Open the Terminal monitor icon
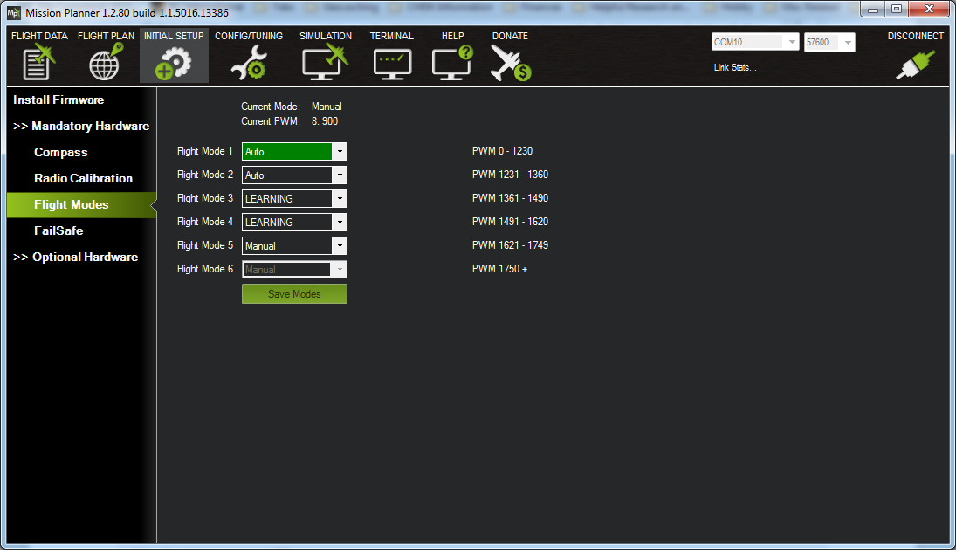956x550 pixels. point(392,65)
